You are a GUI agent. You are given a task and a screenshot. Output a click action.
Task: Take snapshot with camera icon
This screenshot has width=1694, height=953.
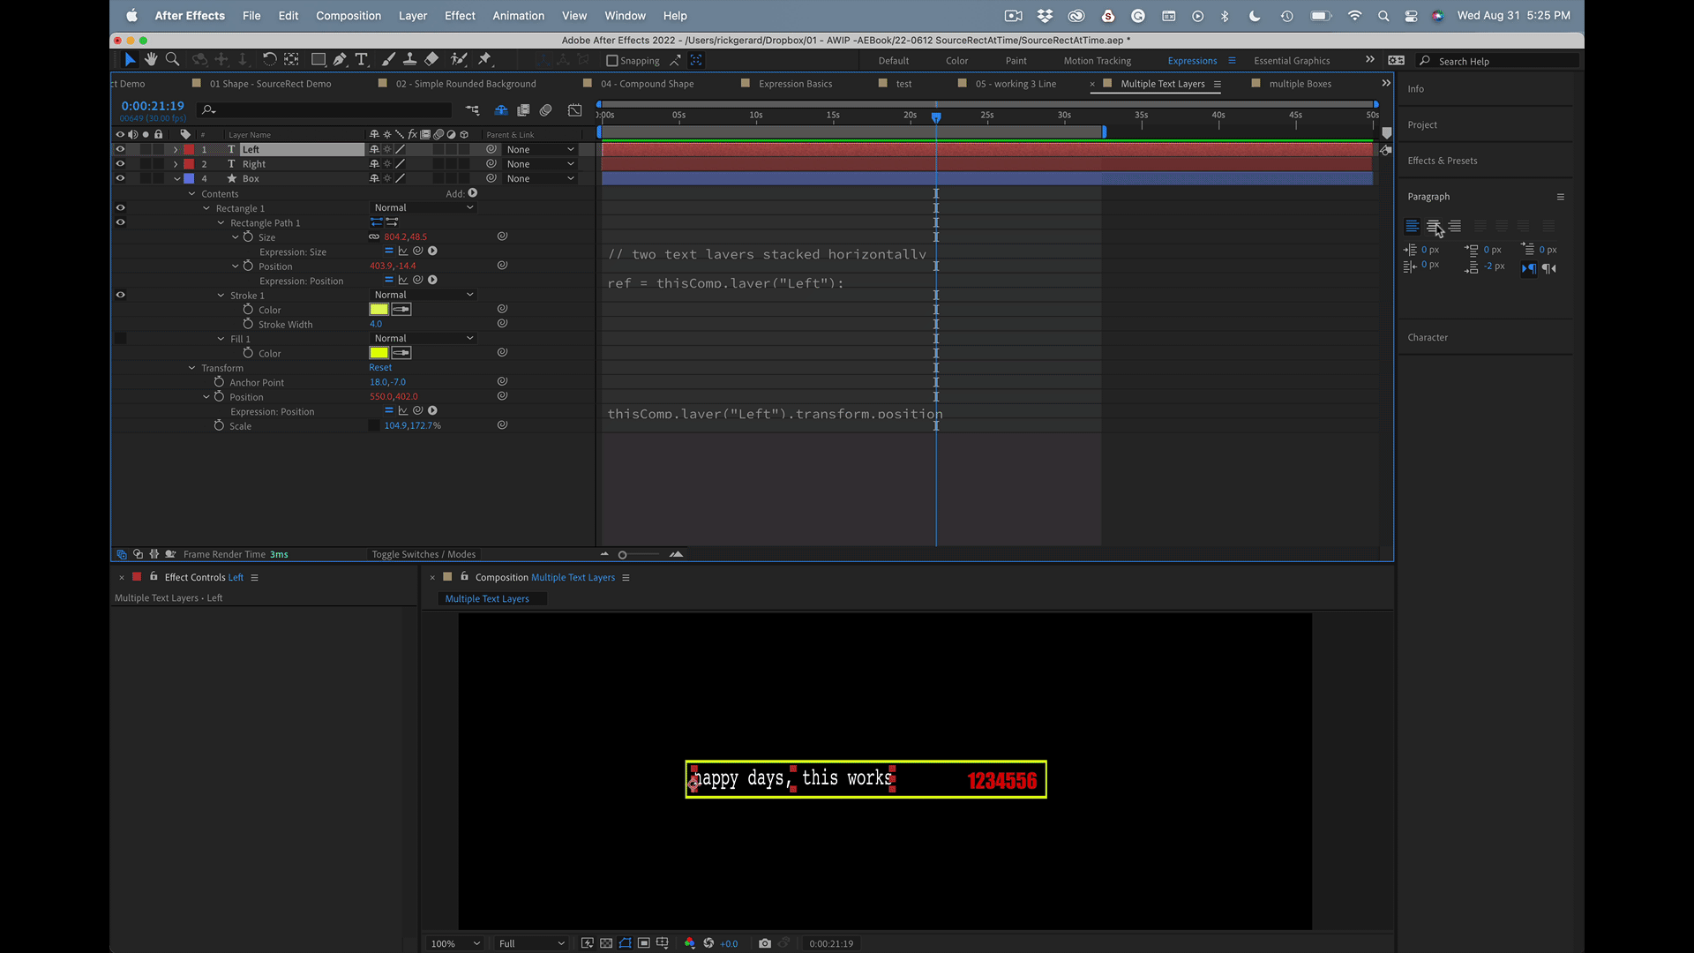tap(764, 943)
